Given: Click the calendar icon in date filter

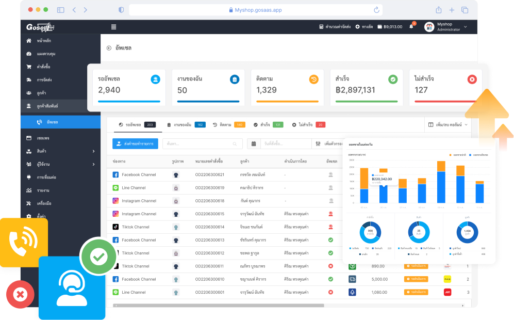Looking at the screenshot, I should coord(253,143).
